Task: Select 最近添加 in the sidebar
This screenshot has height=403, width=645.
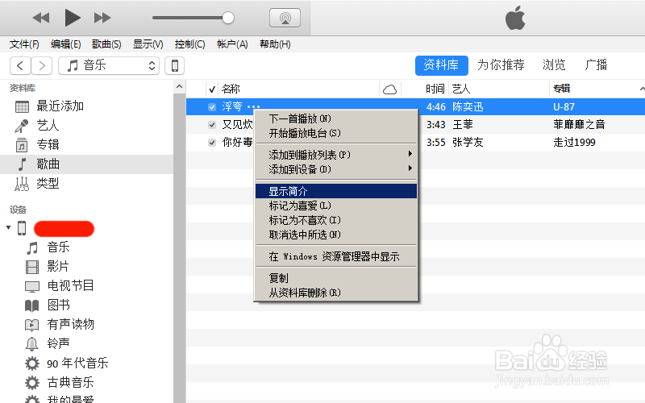Action: pos(86,106)
